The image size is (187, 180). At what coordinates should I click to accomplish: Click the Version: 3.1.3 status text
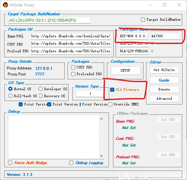[x=20, y=175]
